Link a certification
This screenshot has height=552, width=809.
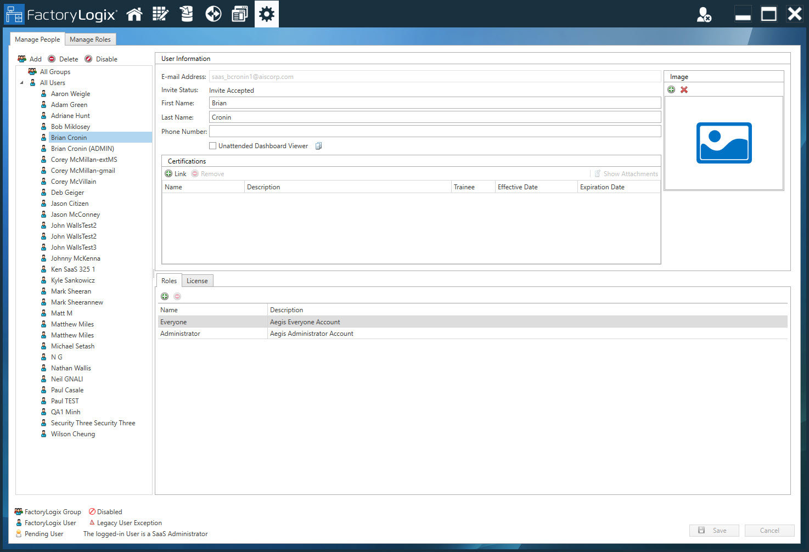tap(176, 173)
